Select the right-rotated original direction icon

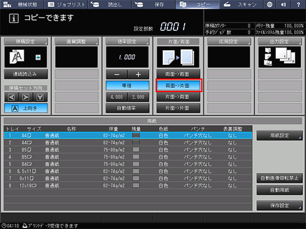26,97
